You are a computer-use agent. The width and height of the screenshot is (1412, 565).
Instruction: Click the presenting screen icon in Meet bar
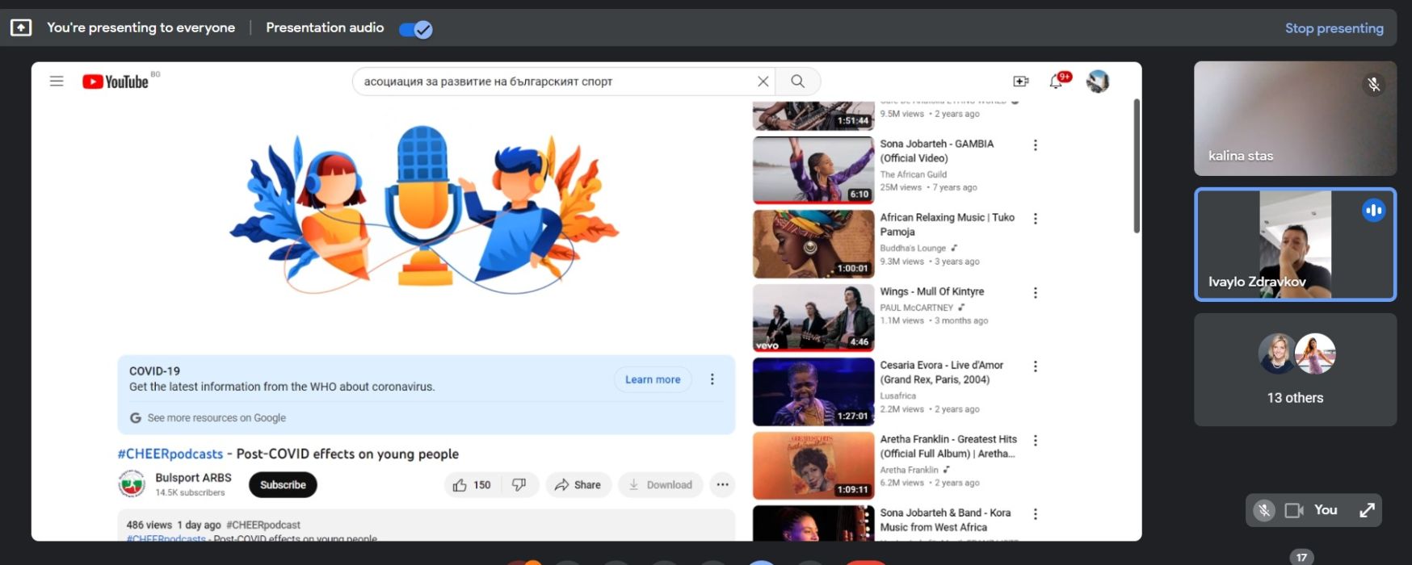pos(21,28)
